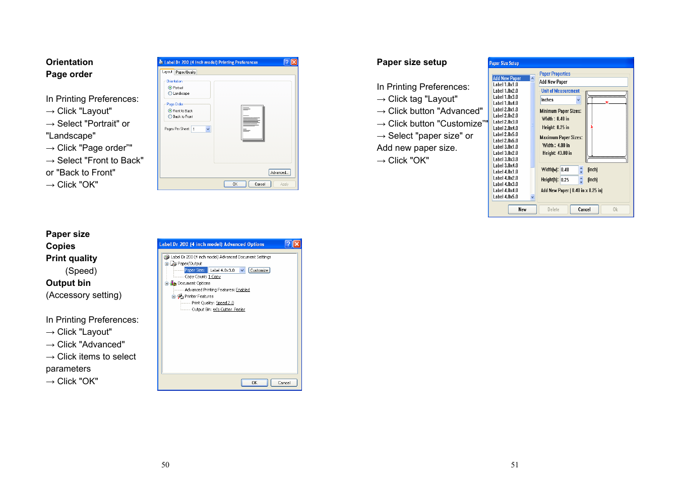Screen dimensions: 681x481
Task: Click the Document Options node icon
Action: click(x=173, y=283)
